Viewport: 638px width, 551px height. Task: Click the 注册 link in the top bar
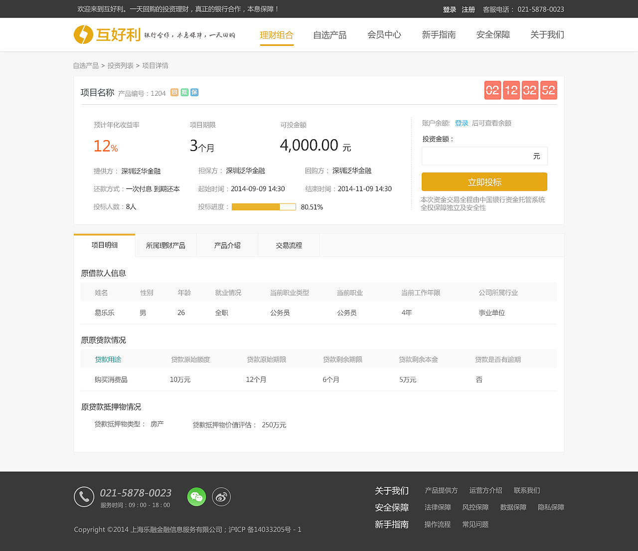pos(469,9)
